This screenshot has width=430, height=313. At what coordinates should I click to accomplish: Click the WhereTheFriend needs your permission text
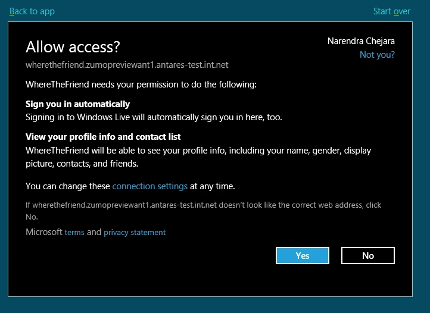(141, 84)
